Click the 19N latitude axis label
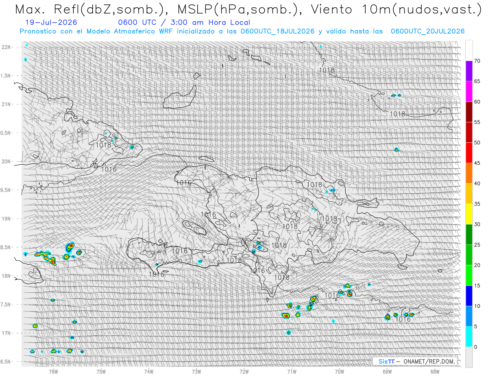 pos(6,219)
